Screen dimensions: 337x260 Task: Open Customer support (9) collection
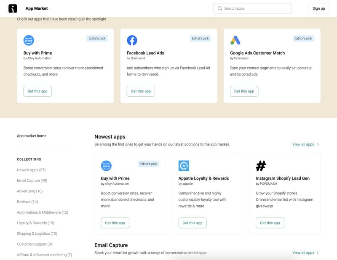point(35,244)
